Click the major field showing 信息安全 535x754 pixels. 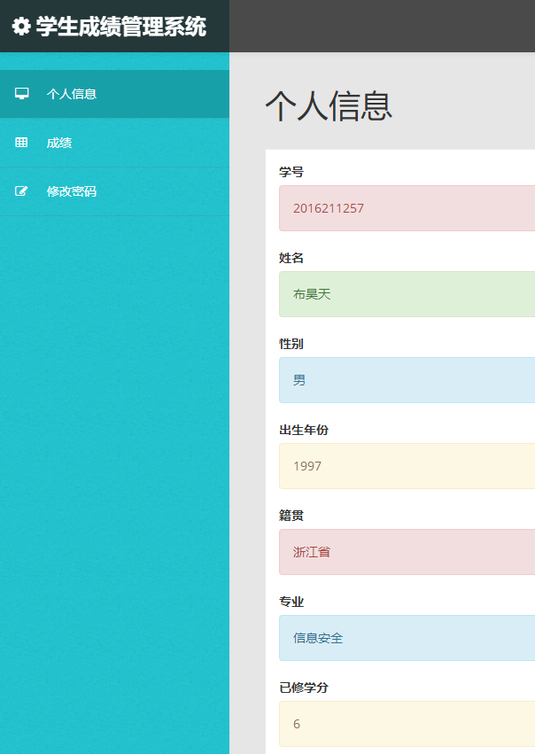407,638
